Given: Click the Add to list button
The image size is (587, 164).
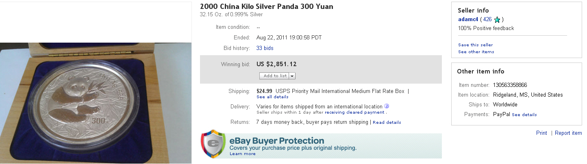Looking at the screenshot, I should (275, 76).
